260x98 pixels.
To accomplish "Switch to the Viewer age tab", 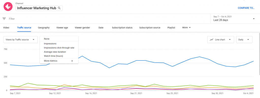I will click(x=62, y=28).
